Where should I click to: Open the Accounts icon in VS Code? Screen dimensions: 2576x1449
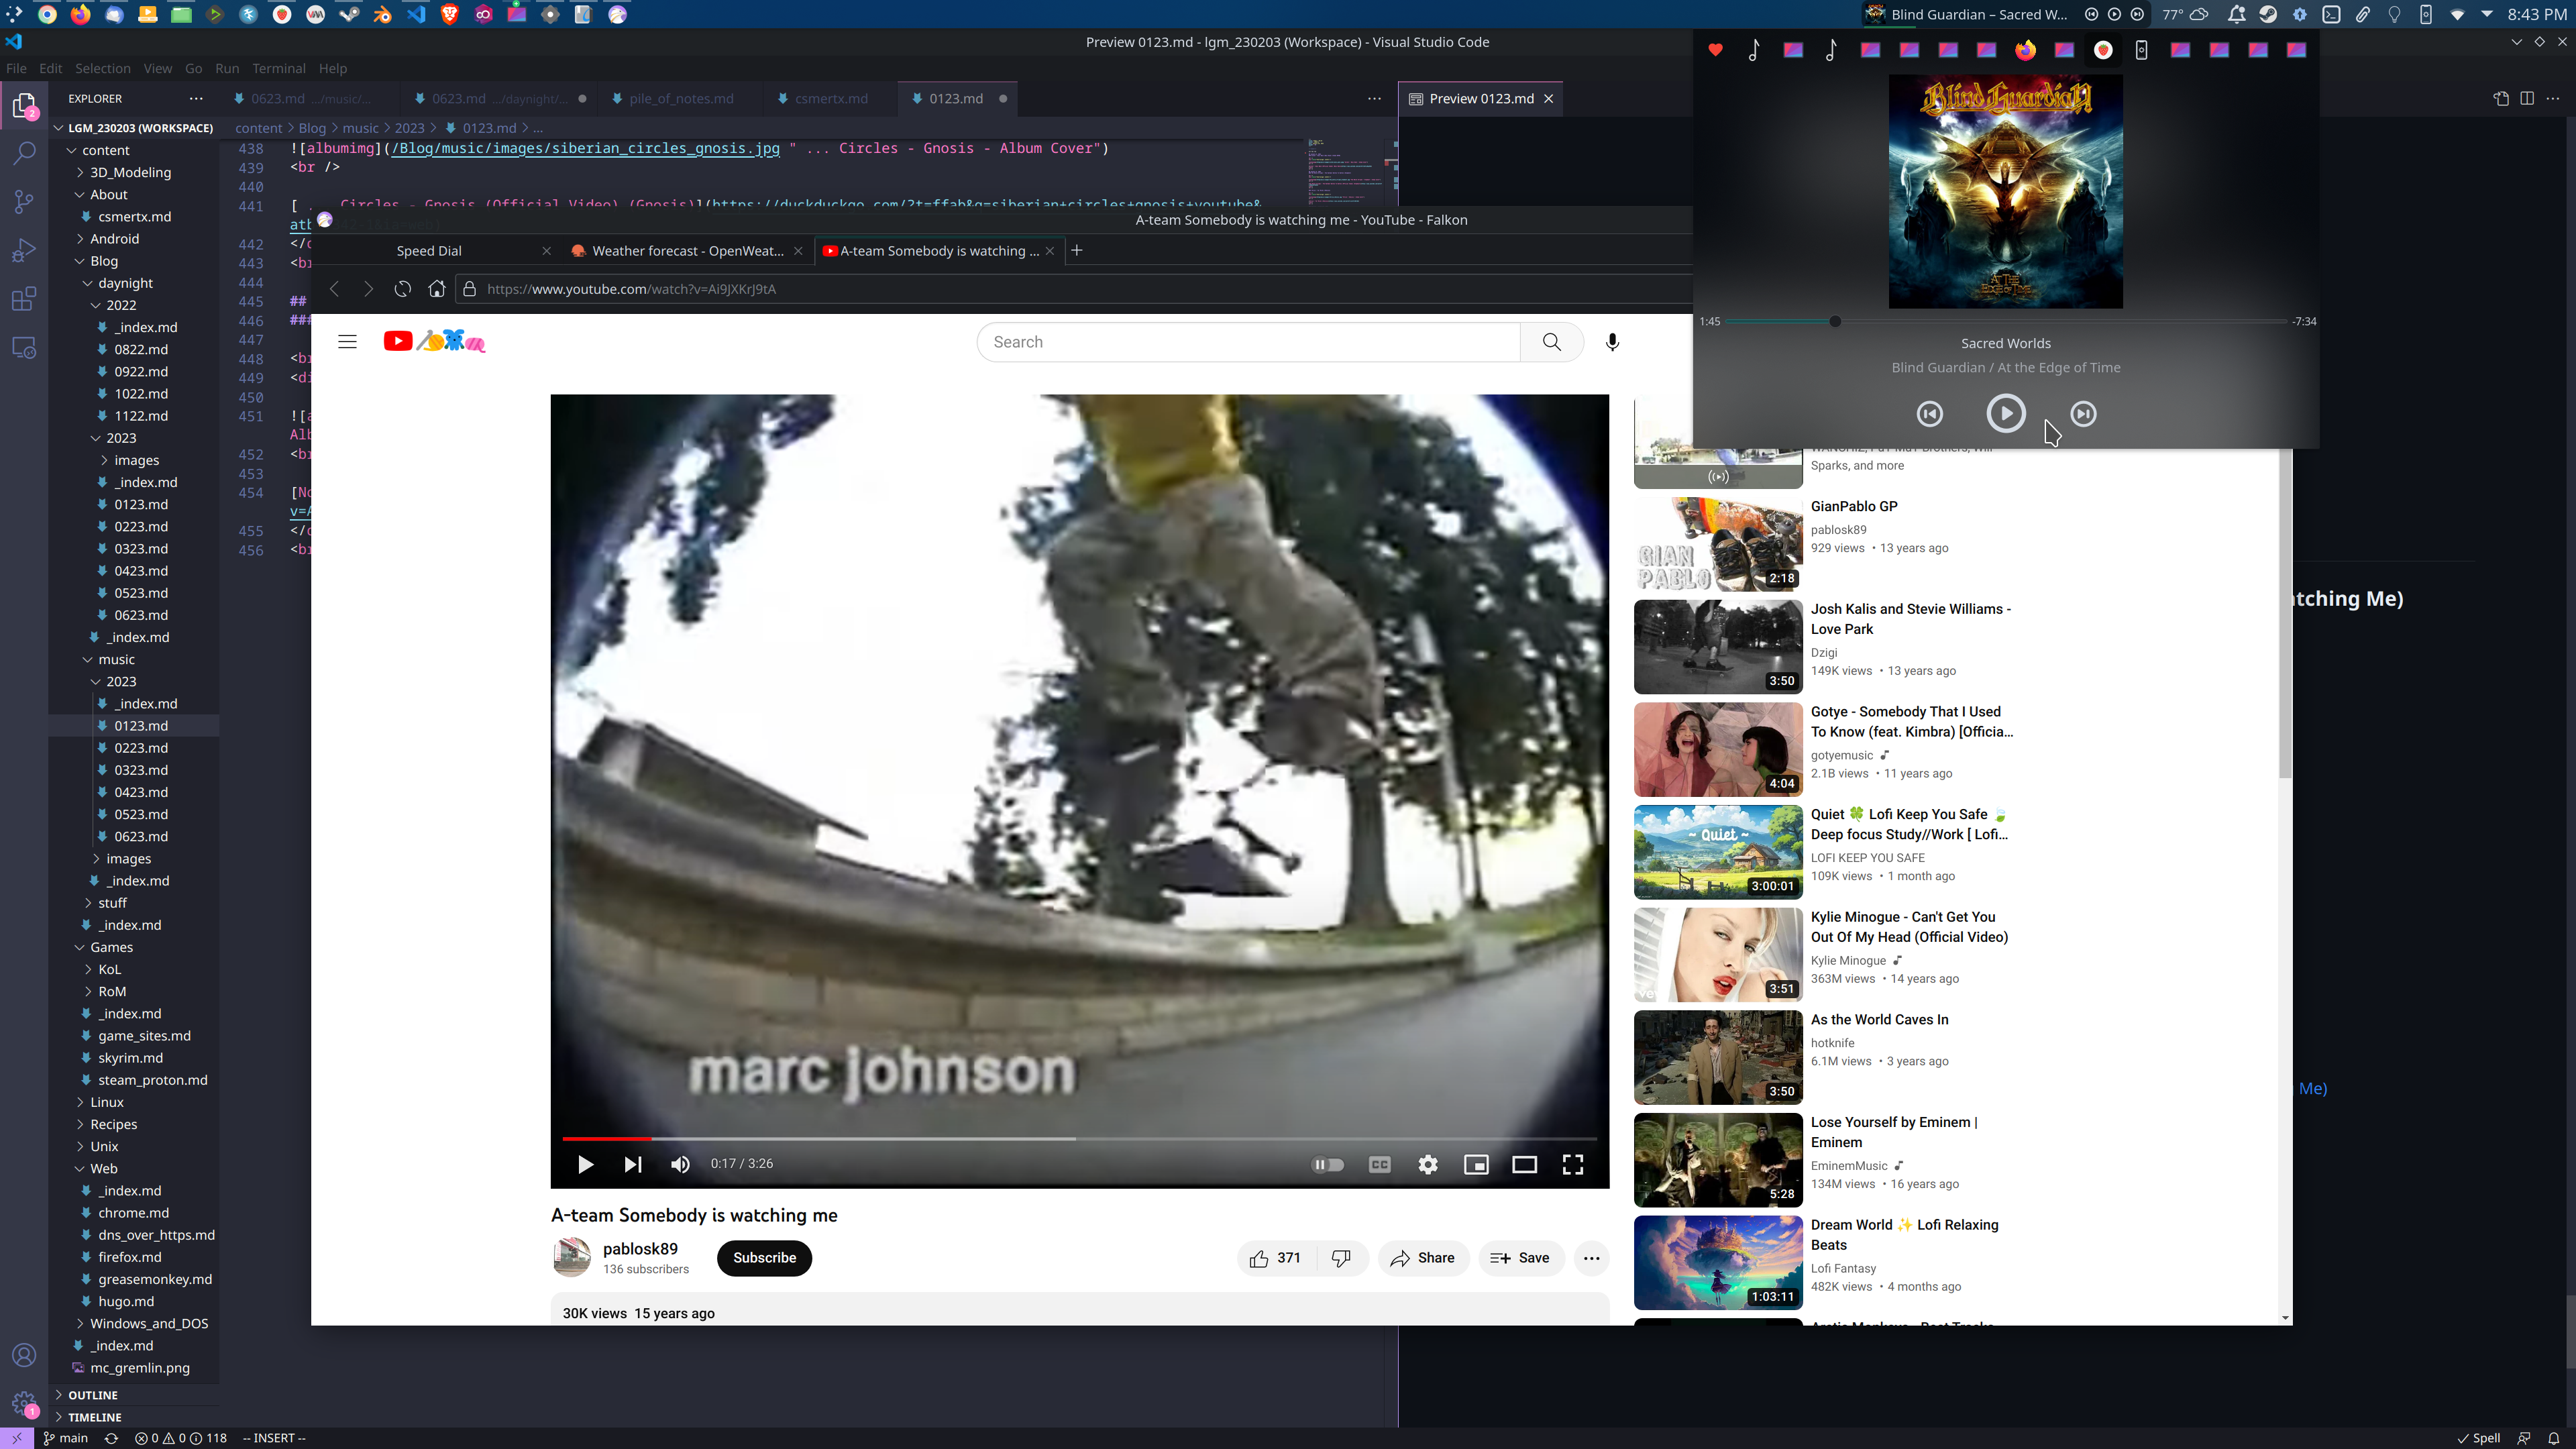click(x=24, y=1355)
